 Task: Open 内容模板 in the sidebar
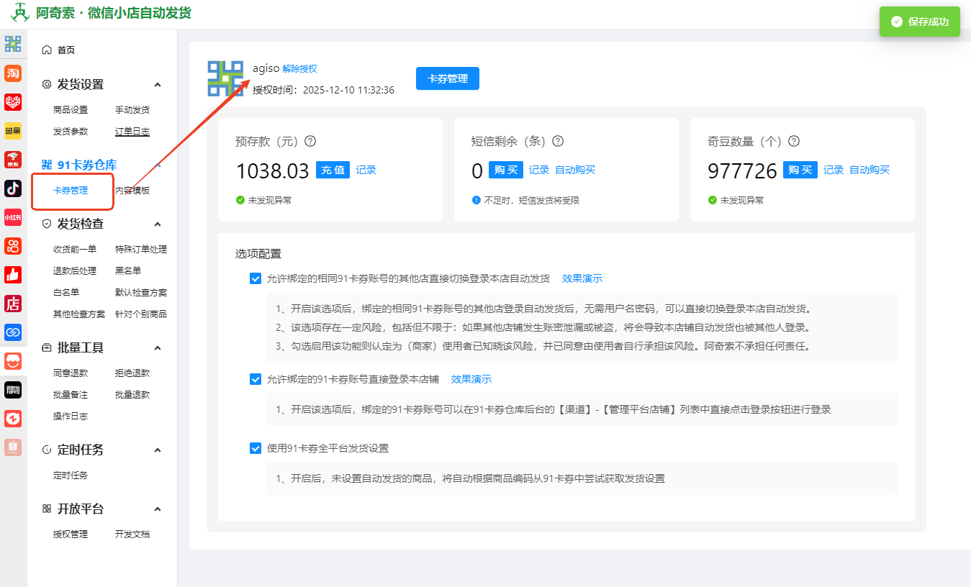132,191
